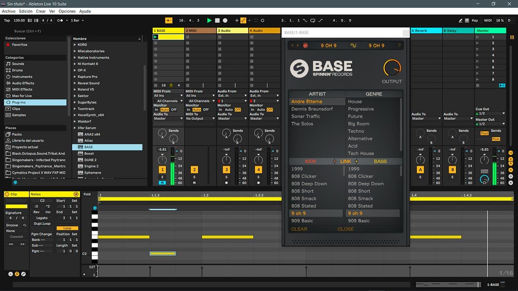Solo track 1 with its S button

click(x=162, y=177)
